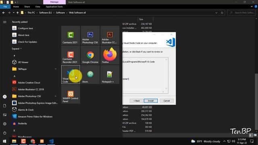Go up one folder level
Image resolution: width=258 pixels, height=145 pixels.
(x=17, y=12)
